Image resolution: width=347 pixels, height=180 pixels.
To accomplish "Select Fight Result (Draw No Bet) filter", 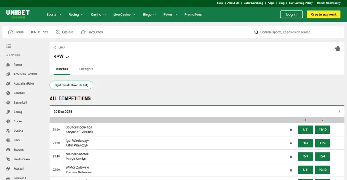I will click(71, 85).
